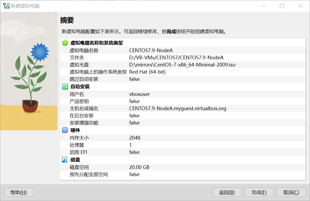Viewport: 310px width, 201px height.
Task: Select the 虚拟电脑名称和系统类型 section header
Action: 97,43
